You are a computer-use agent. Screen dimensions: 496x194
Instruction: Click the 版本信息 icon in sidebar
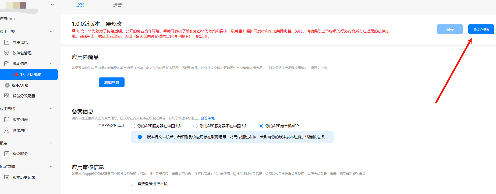[7, 64]
